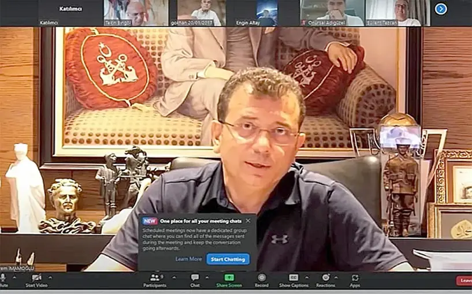Expand the arrow next to Show Captions
Screen dimensions: 472x294
(306, 277)
